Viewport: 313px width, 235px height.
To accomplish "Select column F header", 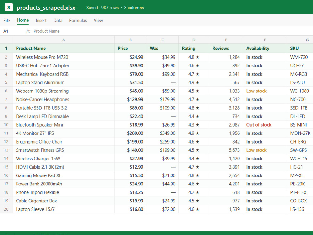I will 265,40.
